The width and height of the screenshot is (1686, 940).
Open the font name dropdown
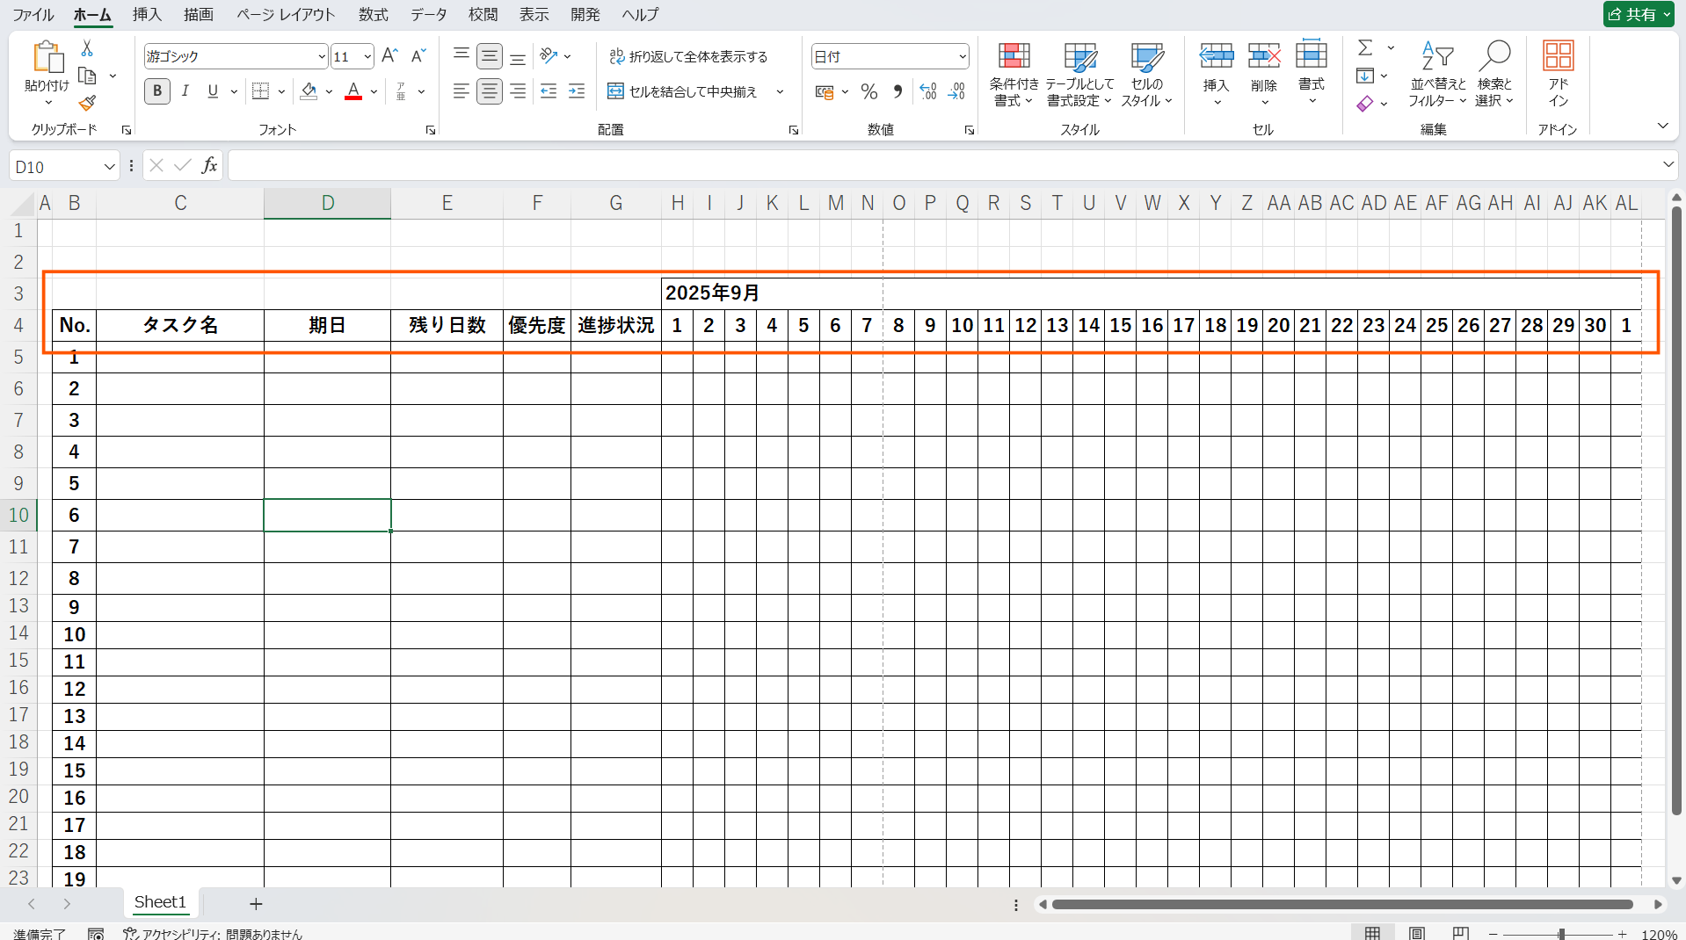tap(321, 57)
